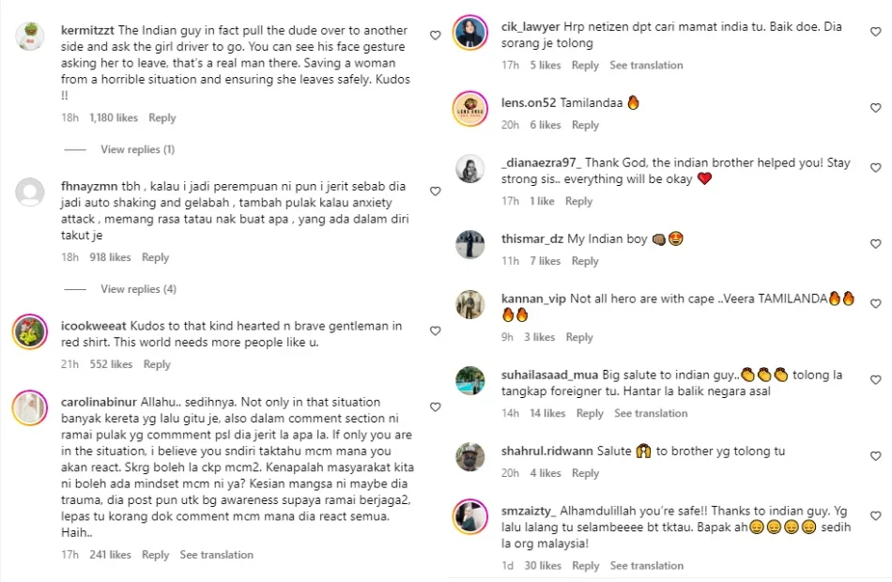Viewport: 892px width, 582px height.
Task: Like kermitzzt's comment with the heart
Action: (435, 35)
